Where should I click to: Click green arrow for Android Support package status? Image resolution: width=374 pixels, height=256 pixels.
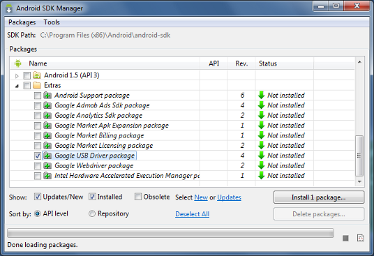pyautogui.click(x=262, y=95)
